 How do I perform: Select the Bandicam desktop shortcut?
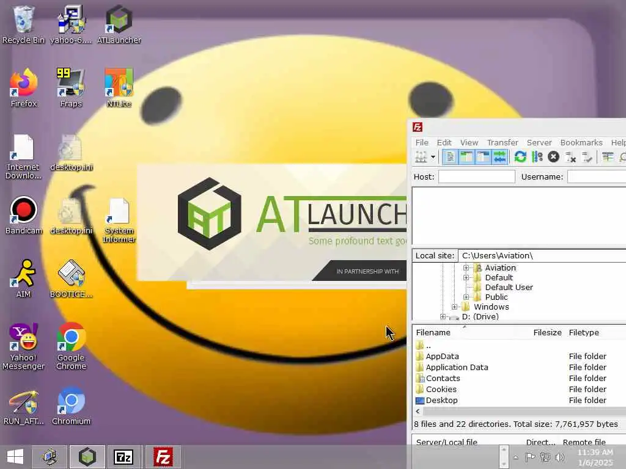[24, 216]
